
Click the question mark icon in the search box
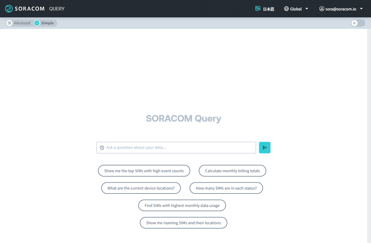(102, 147)
